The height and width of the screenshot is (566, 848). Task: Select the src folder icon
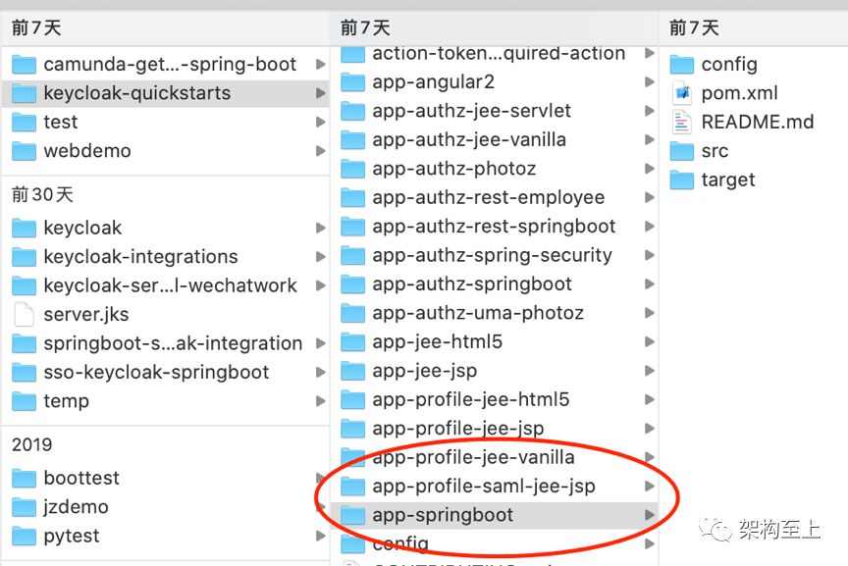click(681, 151)
